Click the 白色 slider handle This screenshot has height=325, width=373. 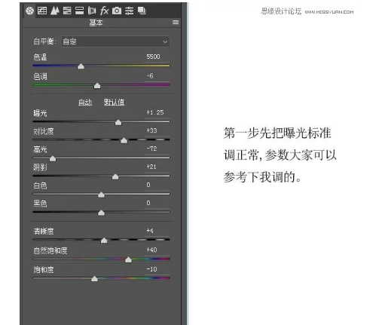[101, 195]
